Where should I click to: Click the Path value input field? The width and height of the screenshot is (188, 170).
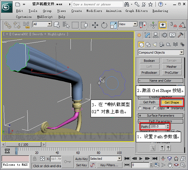pyautogui.click(x=157, y=126)
